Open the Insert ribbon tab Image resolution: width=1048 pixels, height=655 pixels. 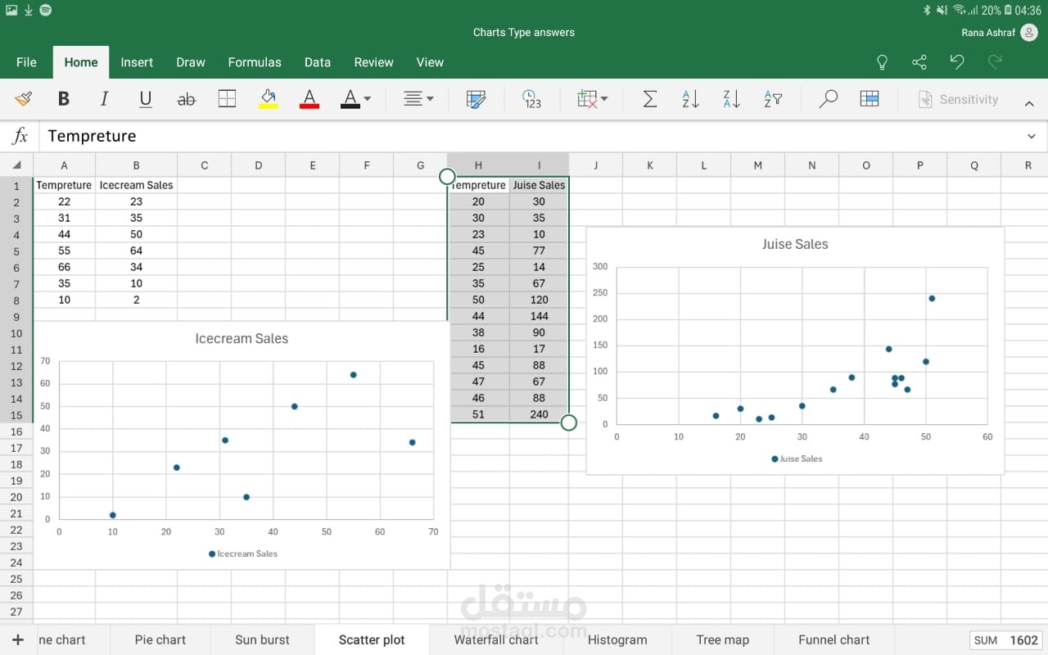[x=137, y=62]
